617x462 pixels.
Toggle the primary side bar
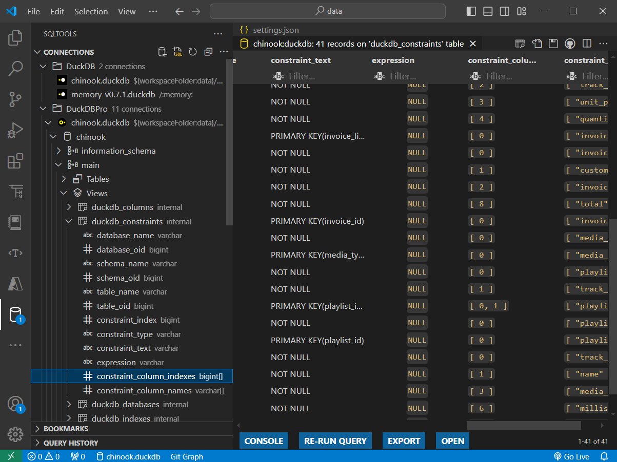tap(471, 11)
